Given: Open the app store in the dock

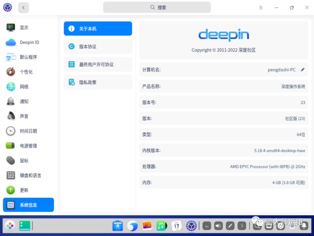Looking at the screenshot, I should (118, 226).
